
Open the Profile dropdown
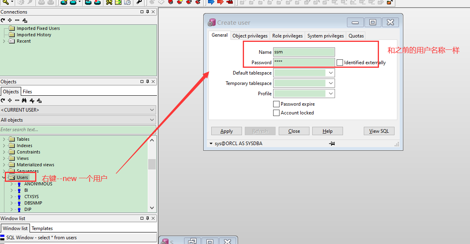(331, 93)
